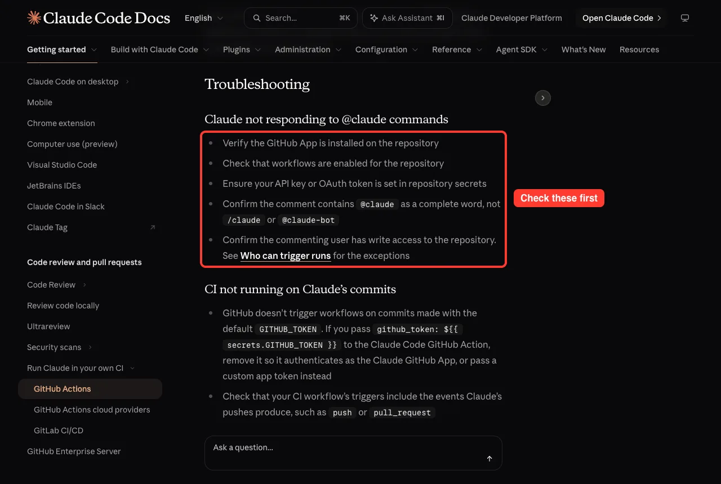Open GitHub Actions cloud providers page

pyautogui.click(x=92, y=410)
